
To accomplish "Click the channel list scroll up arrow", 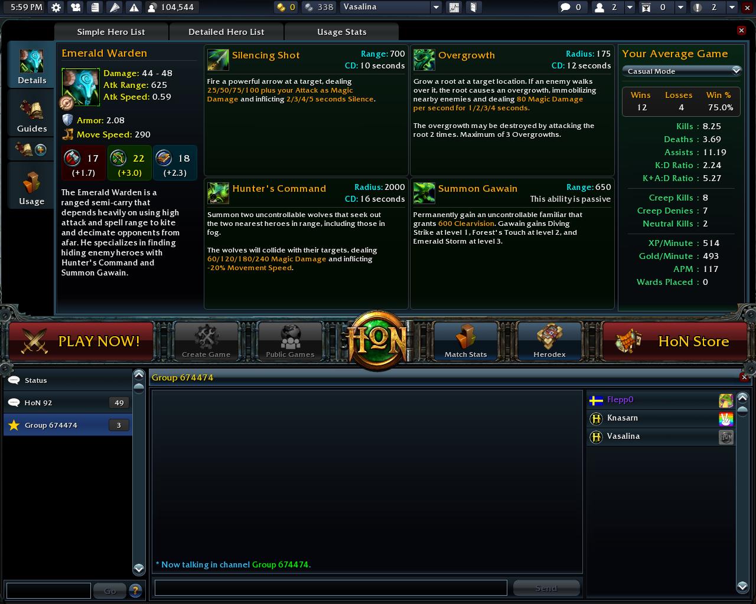I will point(139,375).
